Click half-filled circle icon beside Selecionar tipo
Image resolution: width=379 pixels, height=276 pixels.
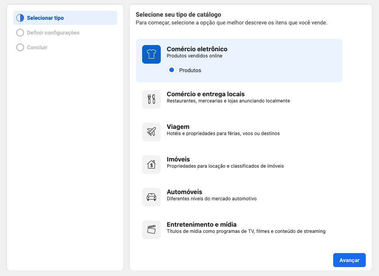click(x=20, y=18)
